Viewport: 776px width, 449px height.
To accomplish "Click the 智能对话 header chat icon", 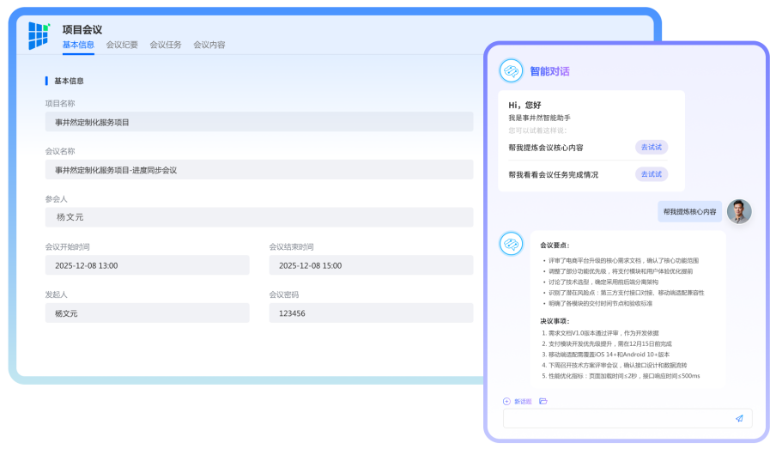I will click(x=512, y=70).
